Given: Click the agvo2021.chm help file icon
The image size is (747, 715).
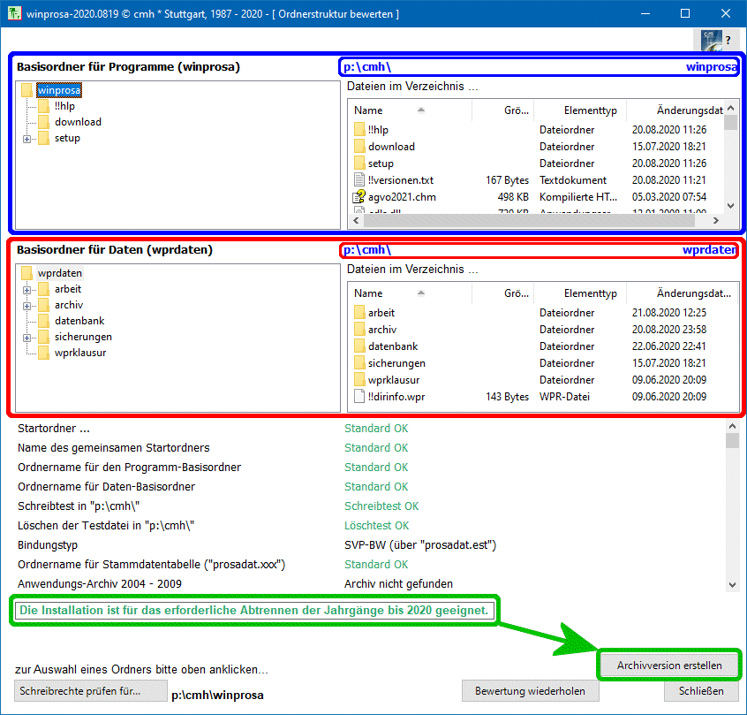Looking at the screenshot, I should pyautogui.click(x=359, y=197).
